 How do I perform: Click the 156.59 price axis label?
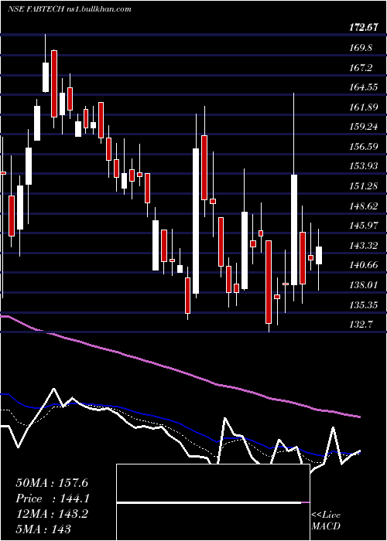[x=363, y=147]
